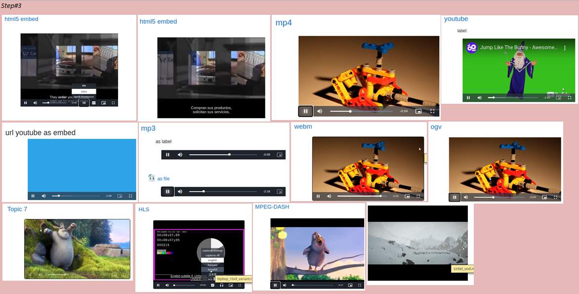
Task: Seek on the mp3 'as label' progress bar
Action: (x=223, y=154)
